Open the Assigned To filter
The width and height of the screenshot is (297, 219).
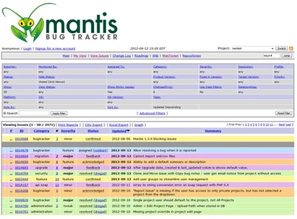tap(116, 67)
